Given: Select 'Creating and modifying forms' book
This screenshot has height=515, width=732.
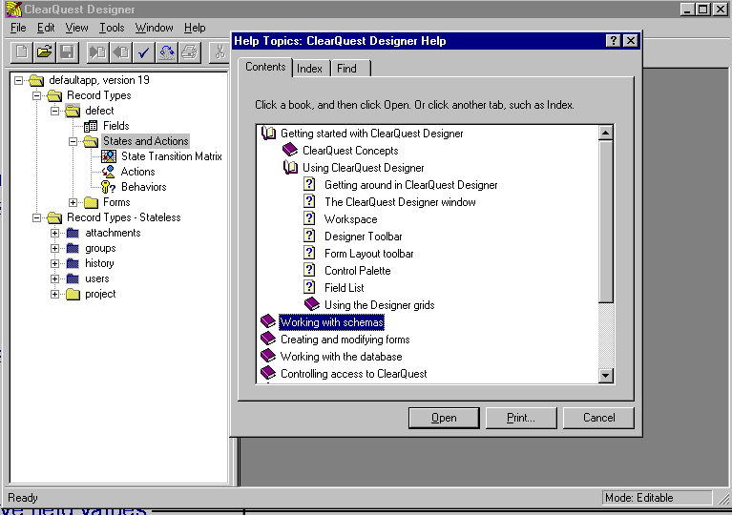Looking at the screenshot, I should point(345,340).
